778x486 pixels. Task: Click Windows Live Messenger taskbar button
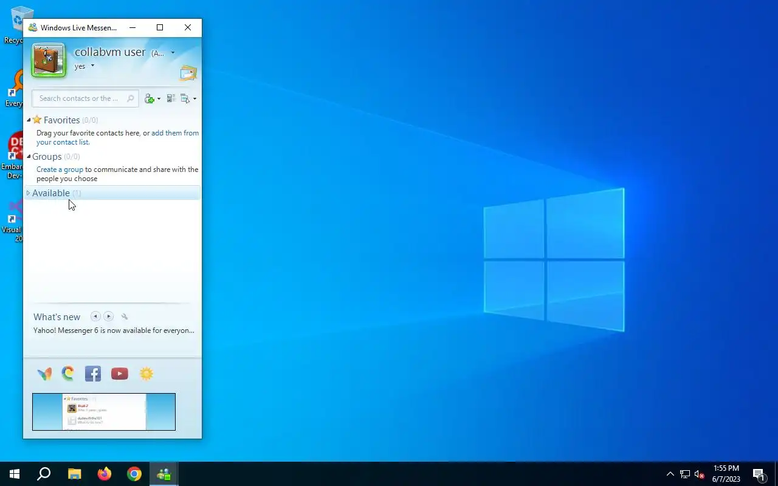[x=164, y=474]
